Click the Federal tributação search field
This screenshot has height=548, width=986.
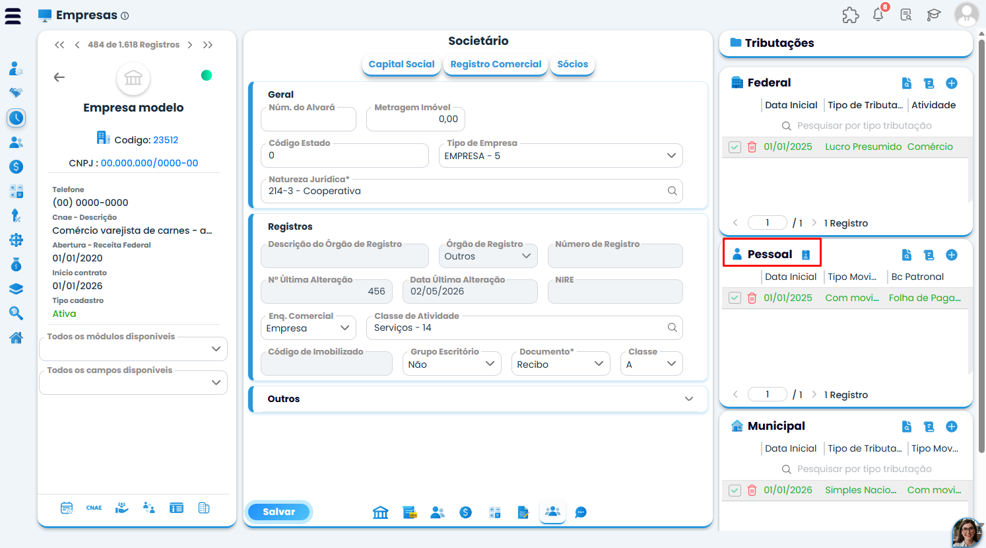tap(865, 125)
